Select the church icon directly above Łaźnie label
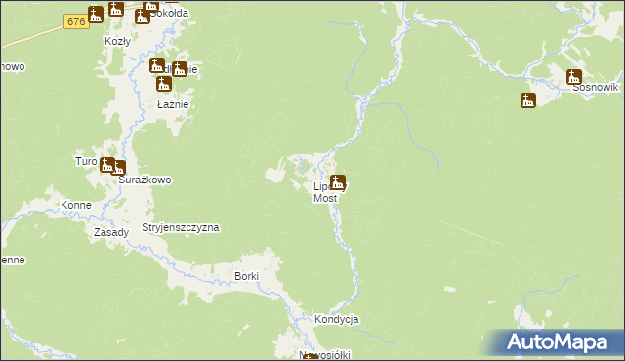Image resolution: width=625 pixels, height=361 pixels. (164, 84)
